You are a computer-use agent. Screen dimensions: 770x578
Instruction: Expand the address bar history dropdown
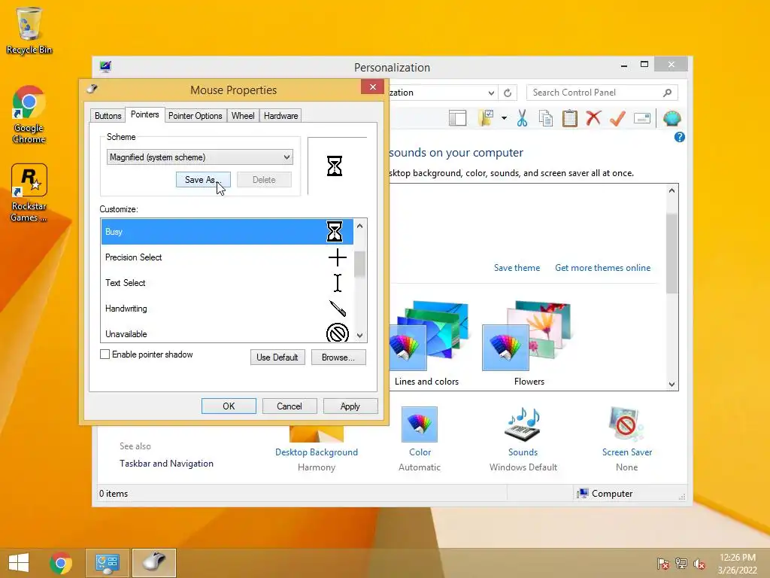[x=491, y=93]
